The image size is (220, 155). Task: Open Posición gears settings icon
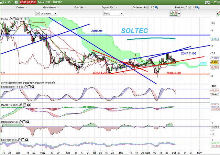(198, 7)
